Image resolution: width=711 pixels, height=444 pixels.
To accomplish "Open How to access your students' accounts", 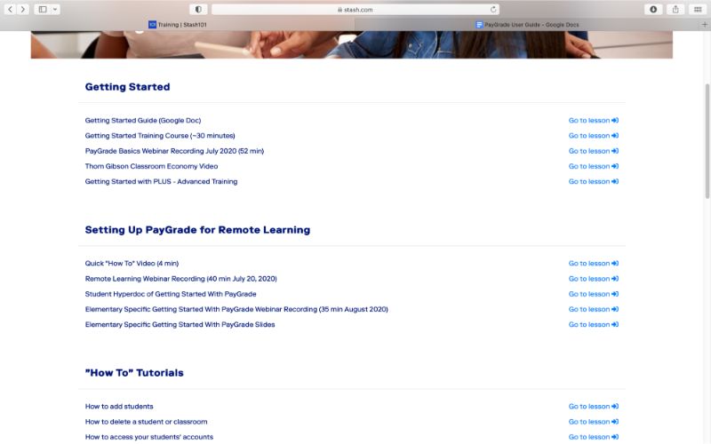I will [x=148, y=437].
